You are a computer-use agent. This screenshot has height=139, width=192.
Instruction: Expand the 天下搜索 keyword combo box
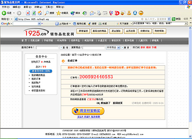[186, 23]
